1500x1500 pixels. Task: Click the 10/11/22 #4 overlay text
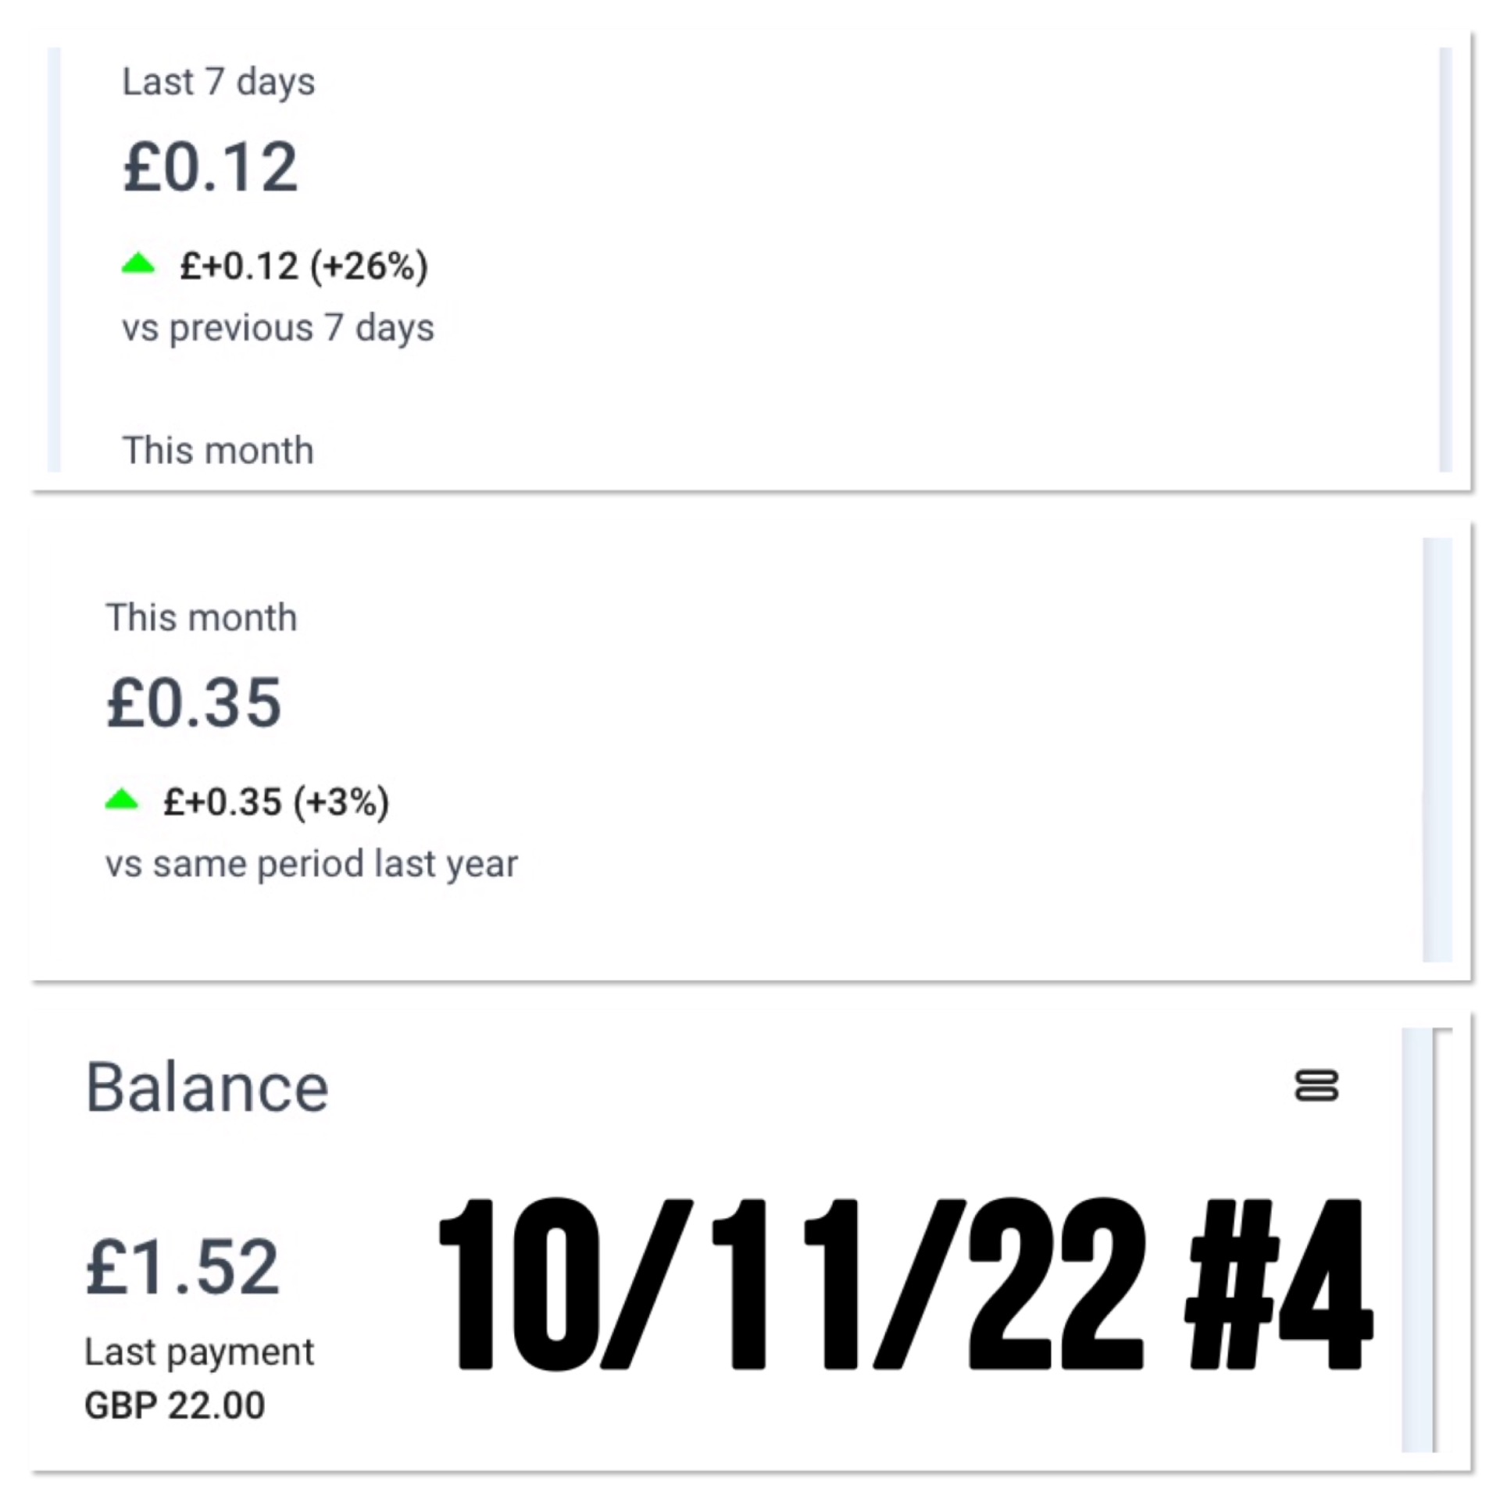pos(905,1285)
